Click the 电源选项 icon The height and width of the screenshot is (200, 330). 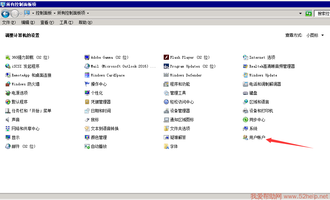click(8, 93)
